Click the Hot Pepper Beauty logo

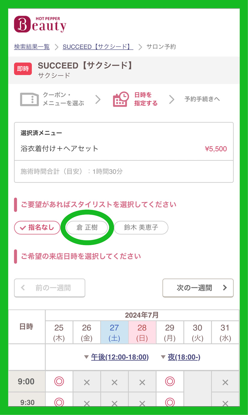[x=40, y=24]
